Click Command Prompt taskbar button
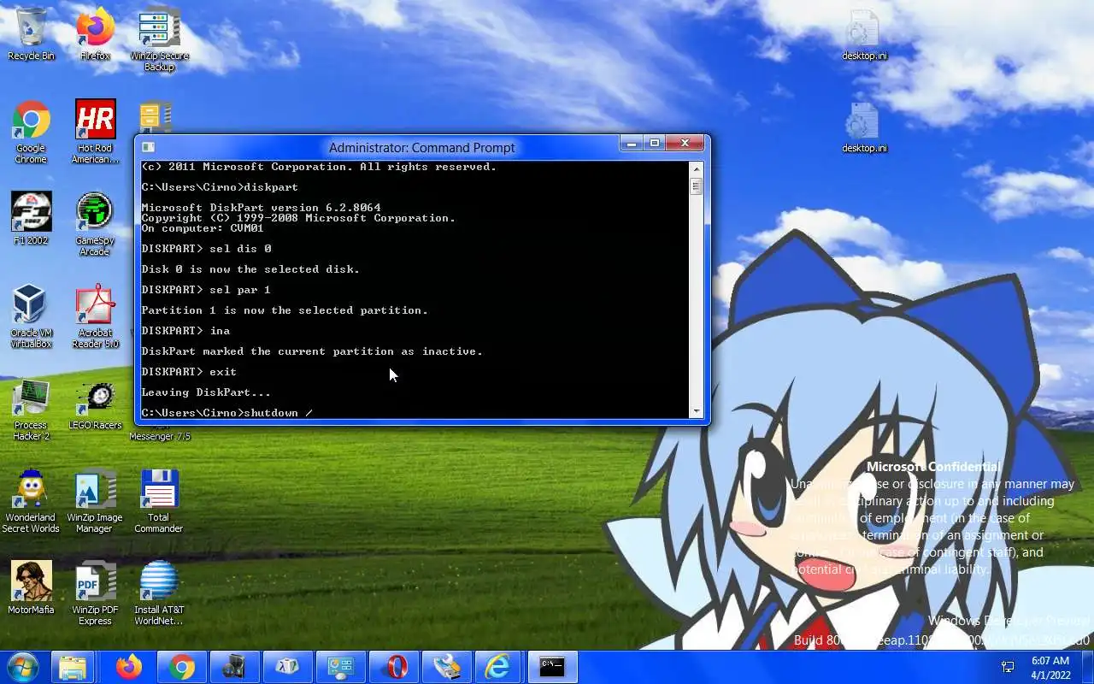Image resolution: width=1094 pixels, height=684 pixels. click(x=552, y=667)
